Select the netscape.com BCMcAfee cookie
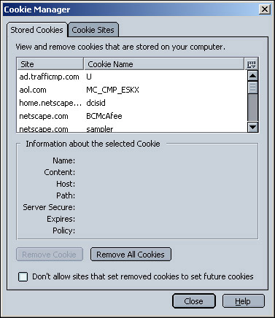Image resolution: width=275 pixels, height=318 pixels. click(x=131, y=116)
